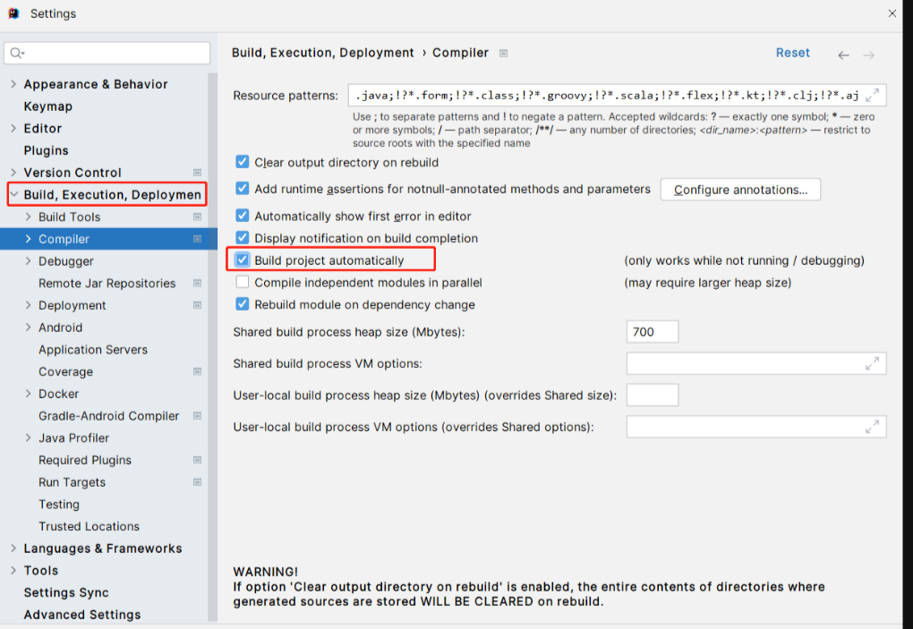Viewport: 913px width, 629px height.
Task: Uncheck Clear output directory on rebuild
Action: click(x=243, y=163)
